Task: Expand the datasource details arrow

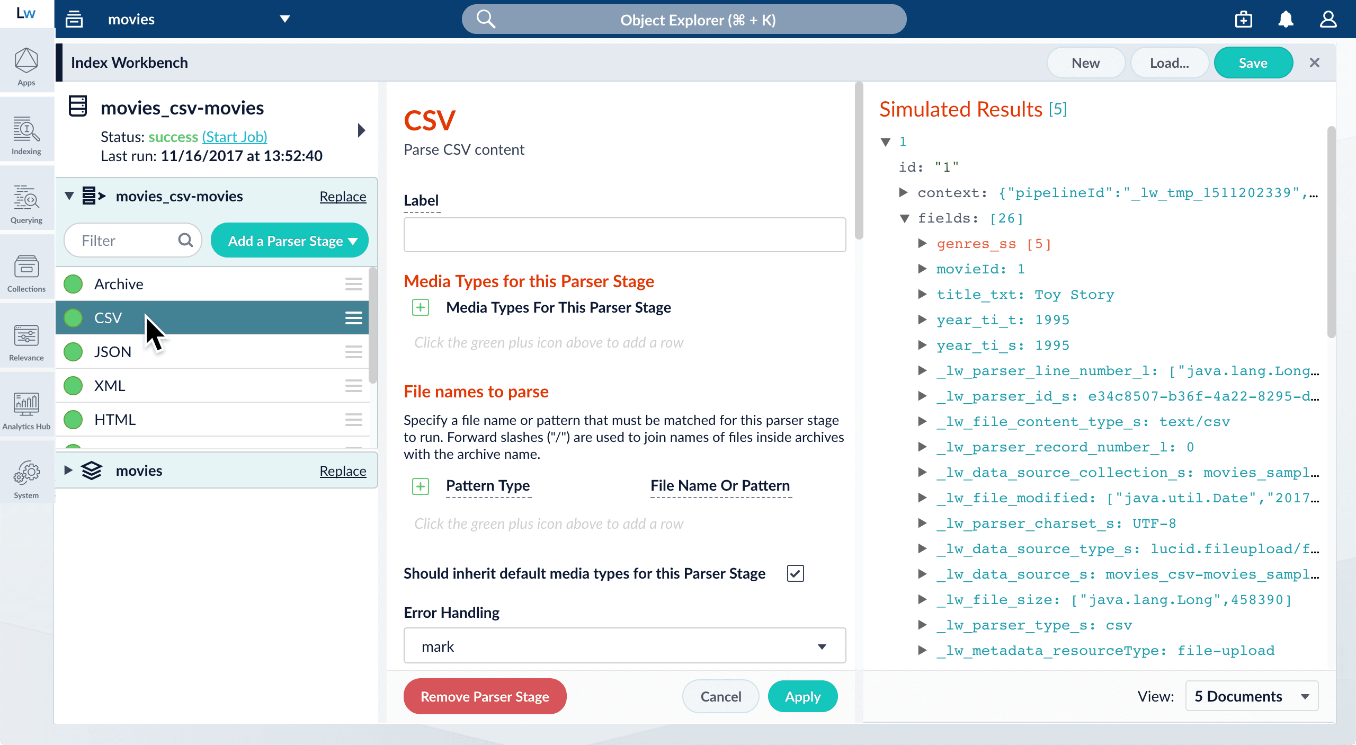Action: (x=361, y=130)
